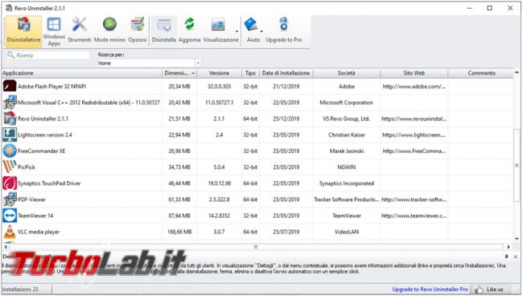Click the Revo Uninstaller 2.1.1 row icon
The image size is (523, 296).
10,119
